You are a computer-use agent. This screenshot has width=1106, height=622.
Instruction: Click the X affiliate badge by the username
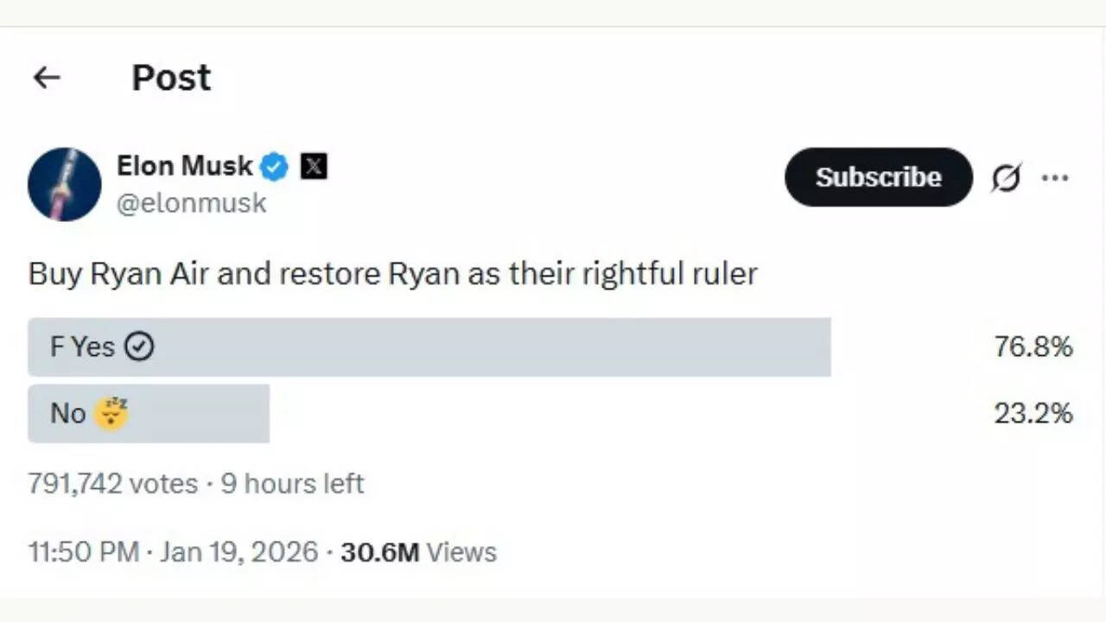314,166
